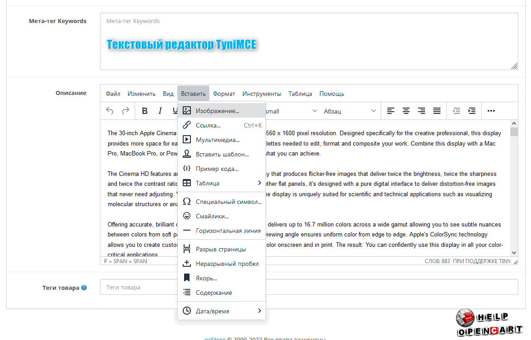The width and height of the screenshot is (531, 340).
Task: Increase indent of the paragraph
Action: coord(472,111)
